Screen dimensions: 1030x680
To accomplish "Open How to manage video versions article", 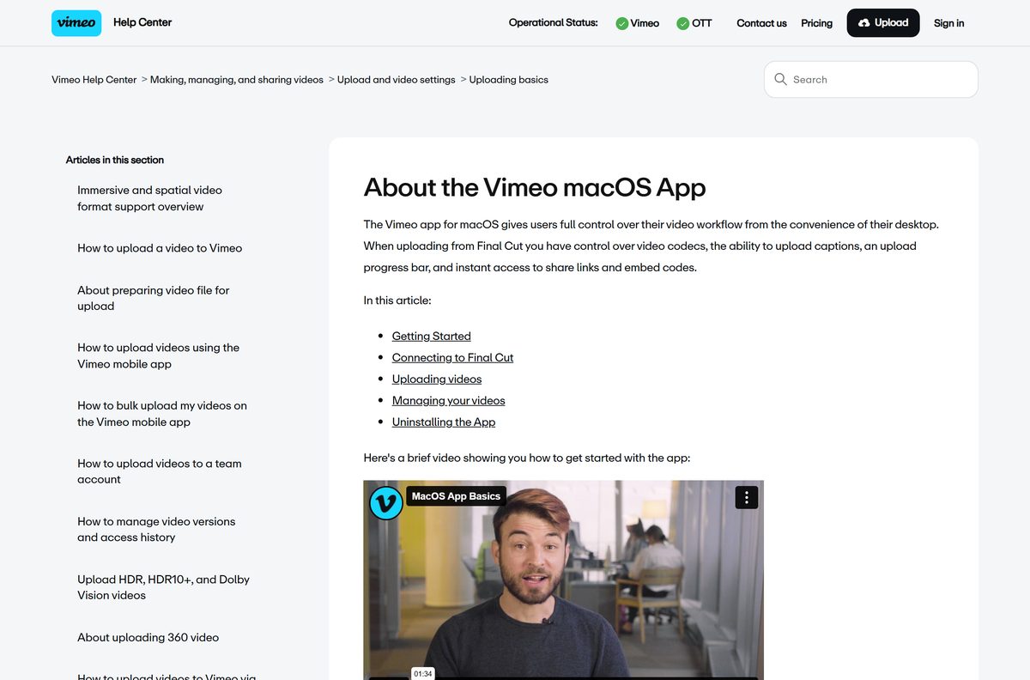I will 156,529.
